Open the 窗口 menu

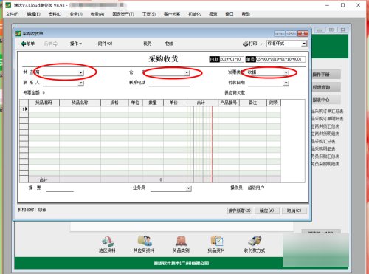pyautogui.click(x=230, y=14)
